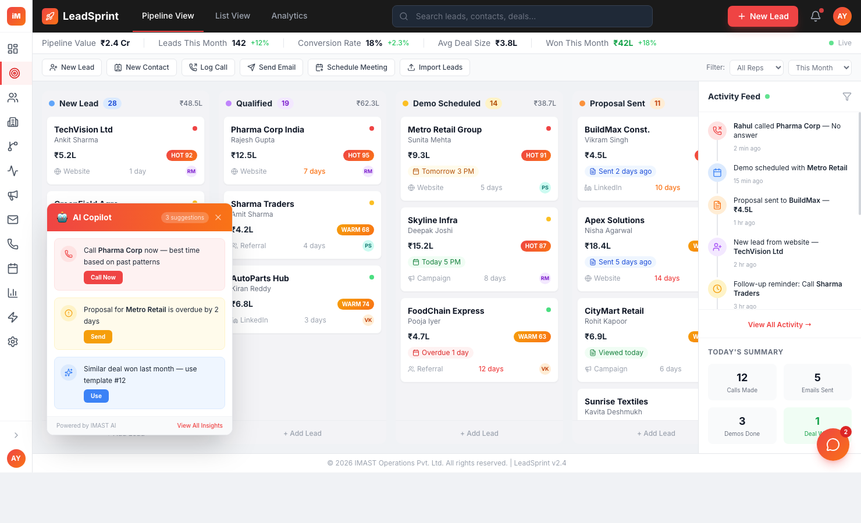Select the Contacts people icon in the sidebar
The image size is (861, 523).
tap(13, 97)
